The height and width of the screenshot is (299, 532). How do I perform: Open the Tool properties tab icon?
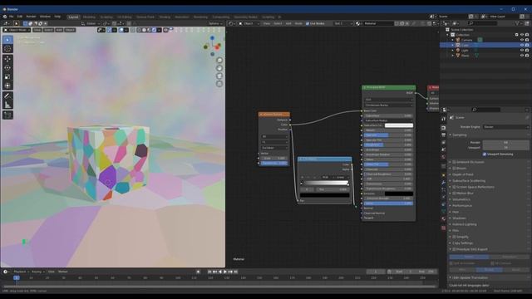click(443, 119)
